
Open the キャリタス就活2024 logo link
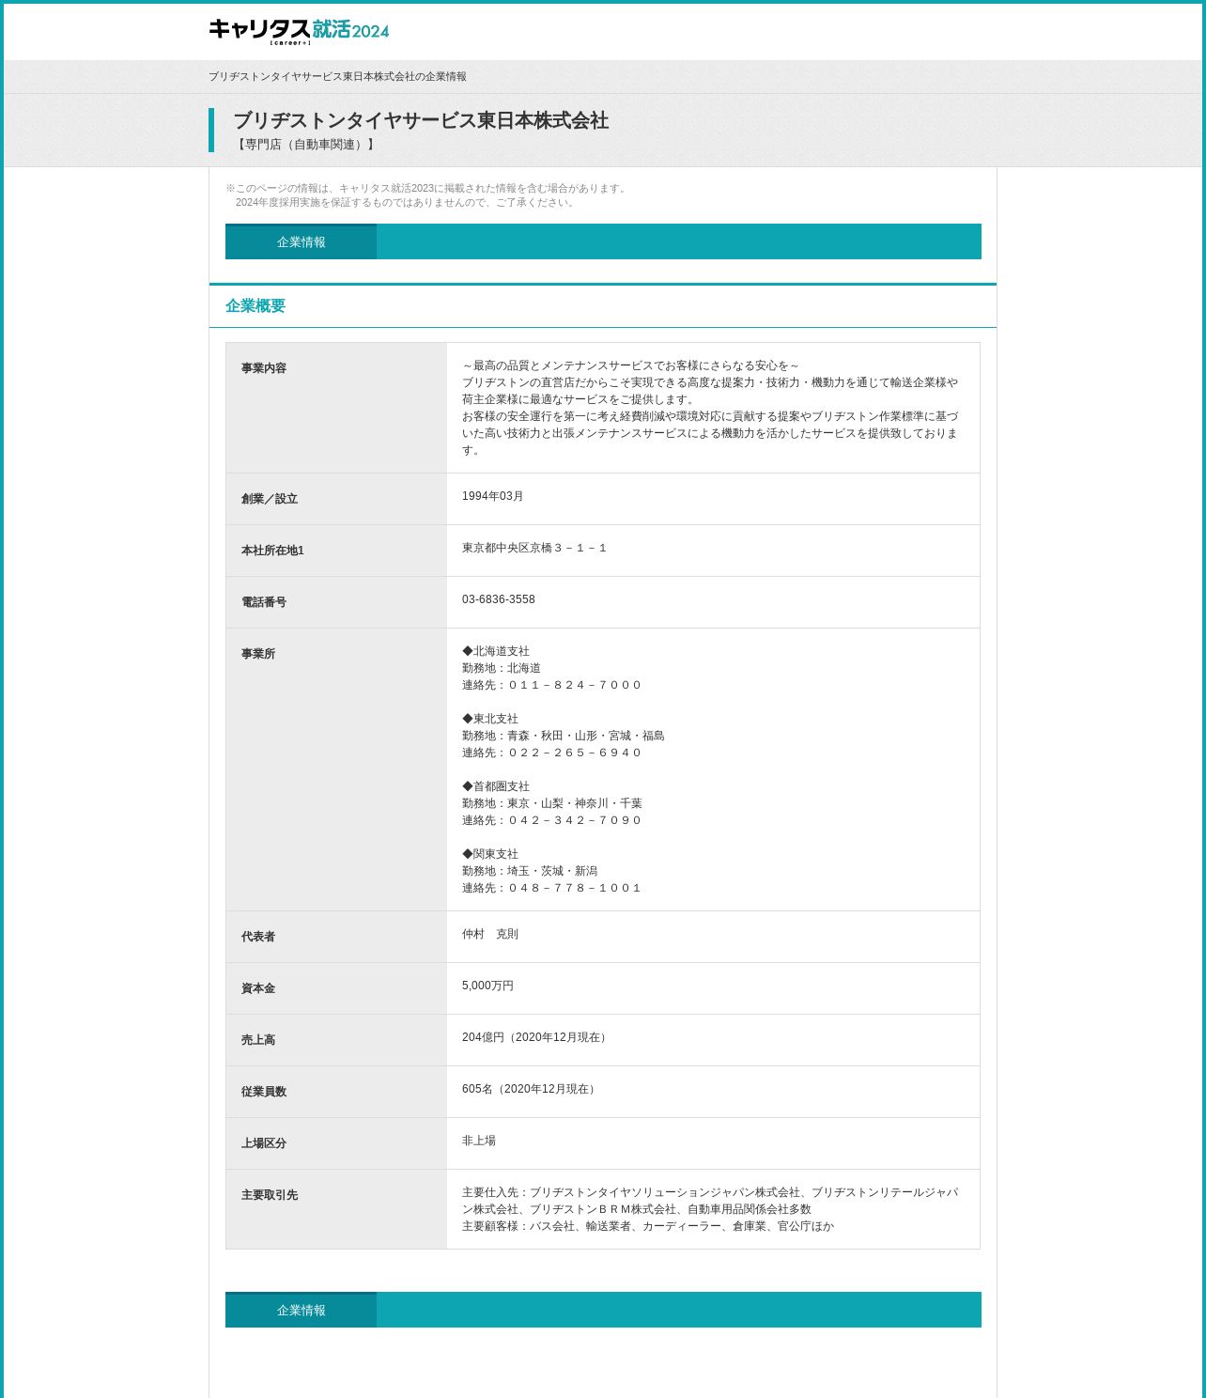(299, 31)
